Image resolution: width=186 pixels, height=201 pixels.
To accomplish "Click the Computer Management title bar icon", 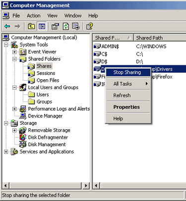I will tap(5, 5).
